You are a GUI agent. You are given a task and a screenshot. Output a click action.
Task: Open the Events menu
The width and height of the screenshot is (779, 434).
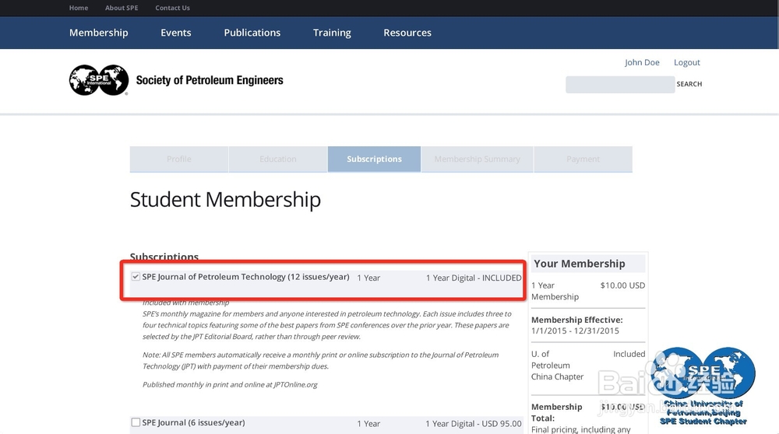click(176, 33)
